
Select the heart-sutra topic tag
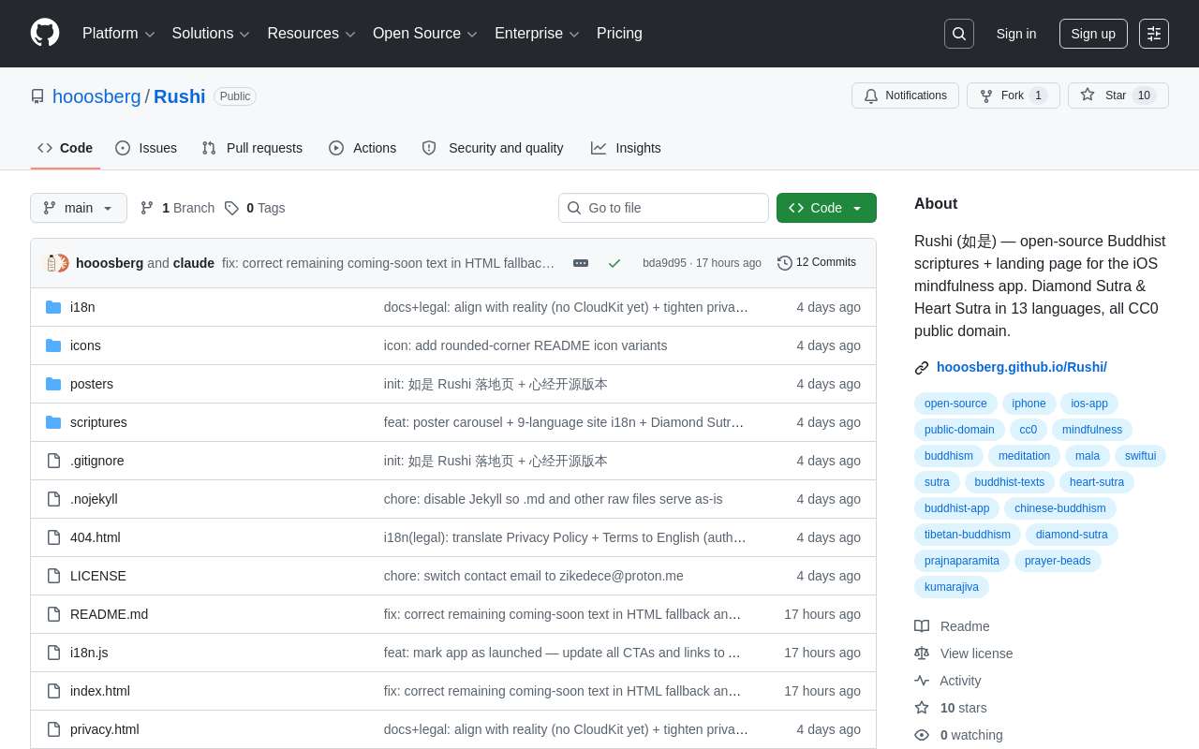[x=1097, y=482]
